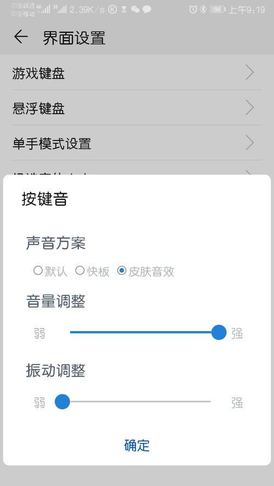
Task: Confirm with the 确定 button
Action: [x=137, y=445]
